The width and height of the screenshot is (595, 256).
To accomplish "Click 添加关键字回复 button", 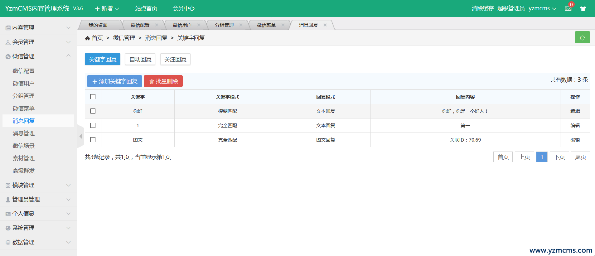I will 114,81.
